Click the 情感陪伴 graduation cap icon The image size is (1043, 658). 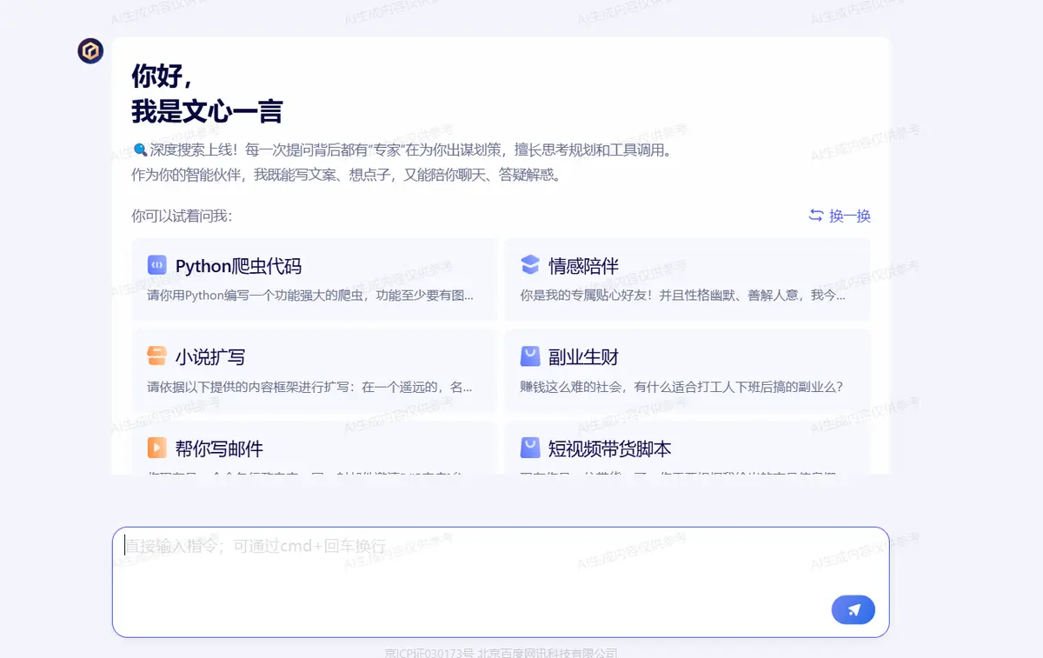530,265
